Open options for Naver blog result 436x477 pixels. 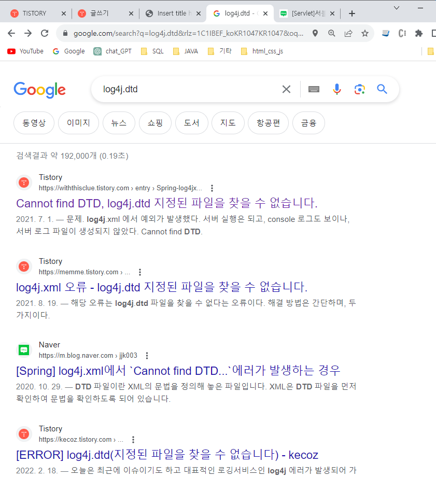[147, 356]
